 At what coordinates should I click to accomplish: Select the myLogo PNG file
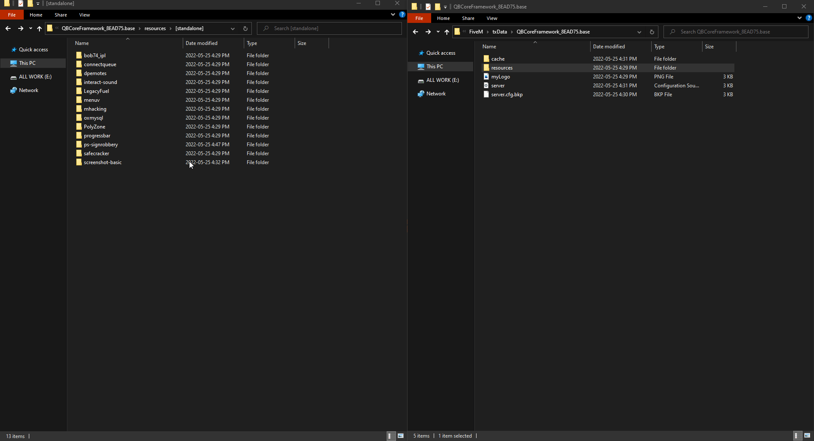[501, 77]
